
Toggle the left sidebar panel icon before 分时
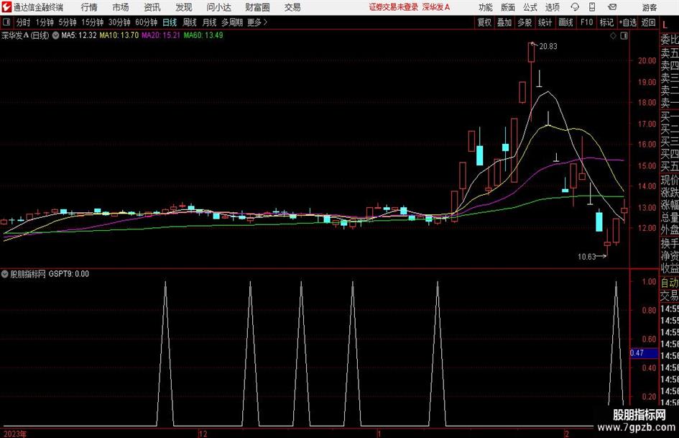[x=6, y=22]
